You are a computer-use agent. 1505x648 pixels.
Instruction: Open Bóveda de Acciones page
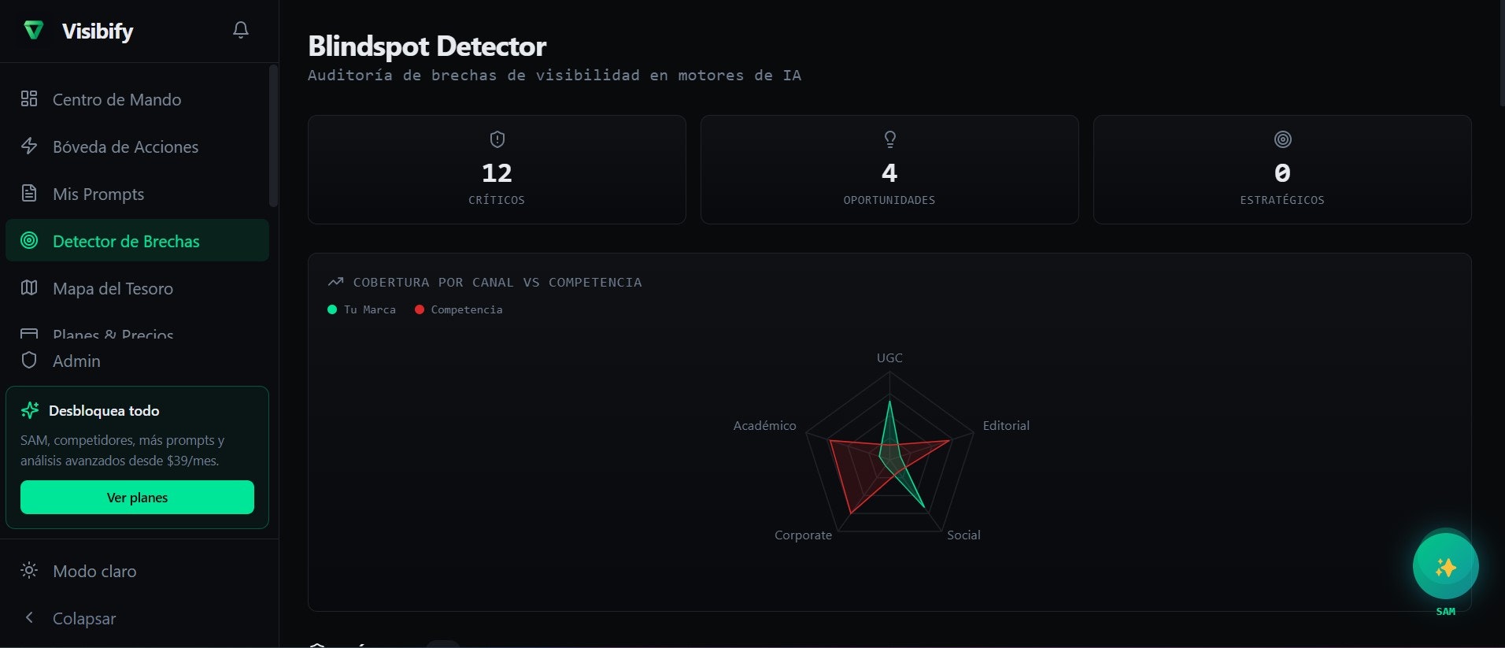(137, 146)
